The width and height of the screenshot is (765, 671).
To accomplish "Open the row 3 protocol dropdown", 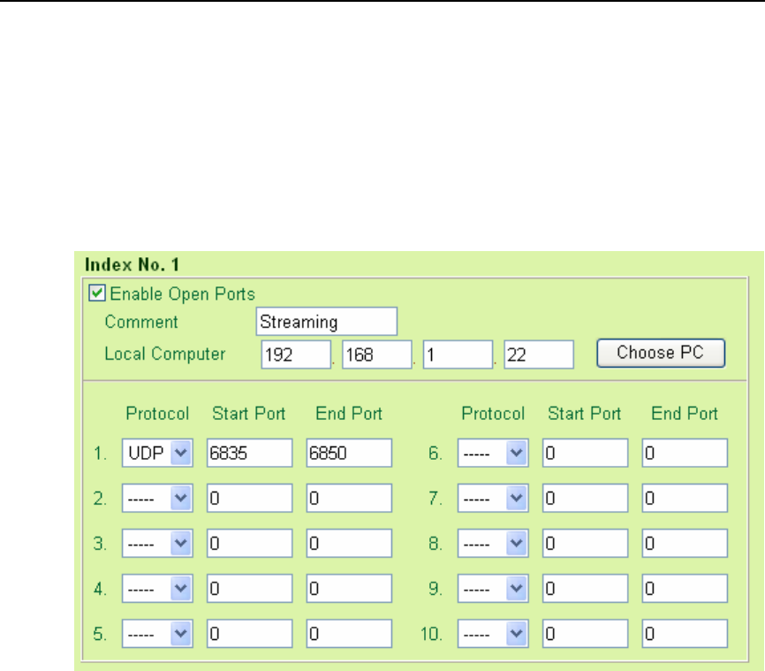I will click(157, 543).
